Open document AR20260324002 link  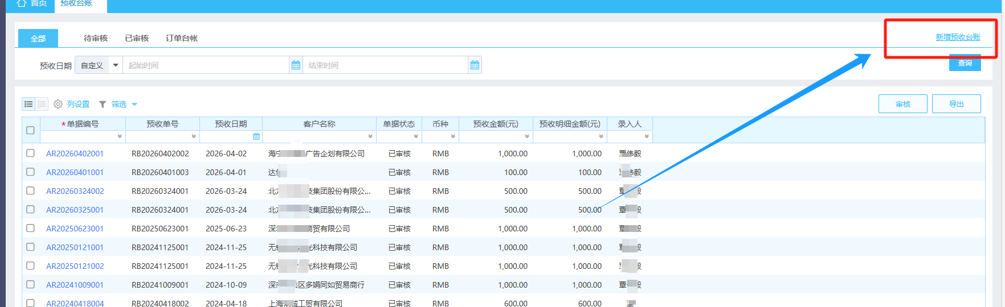pyautogui.click(x=75, y=191)
